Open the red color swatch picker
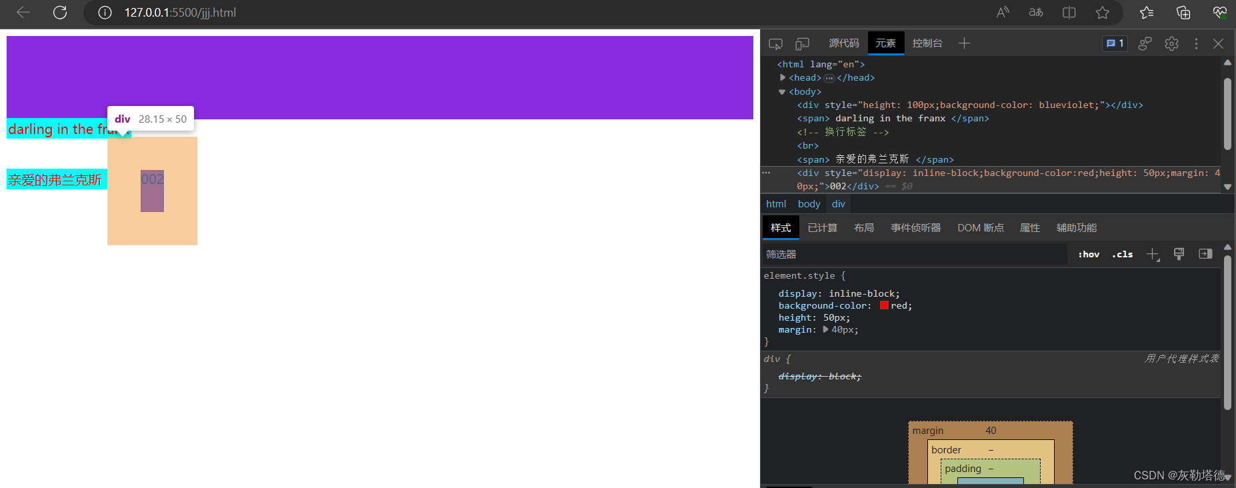Image resolution: width=1236 pixels, height=488 pixels. [x=884, y=305]
